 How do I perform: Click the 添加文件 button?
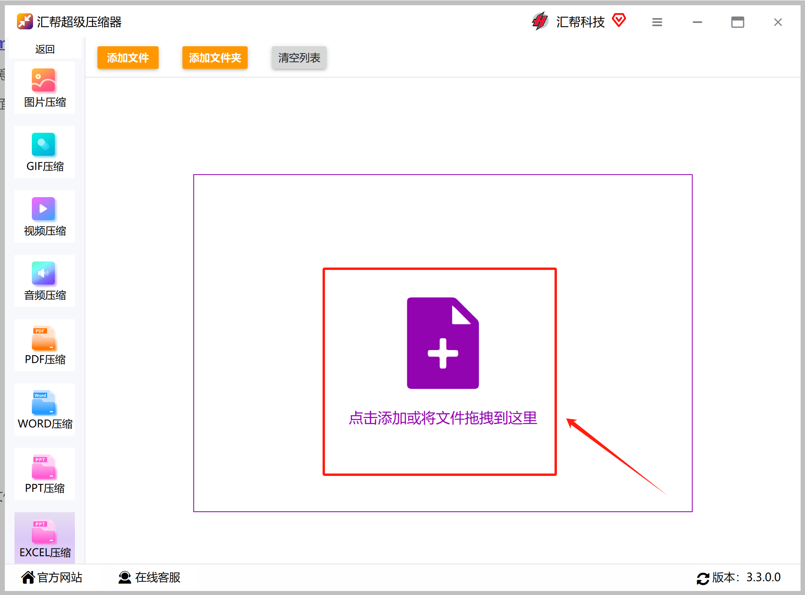(128, 58)
